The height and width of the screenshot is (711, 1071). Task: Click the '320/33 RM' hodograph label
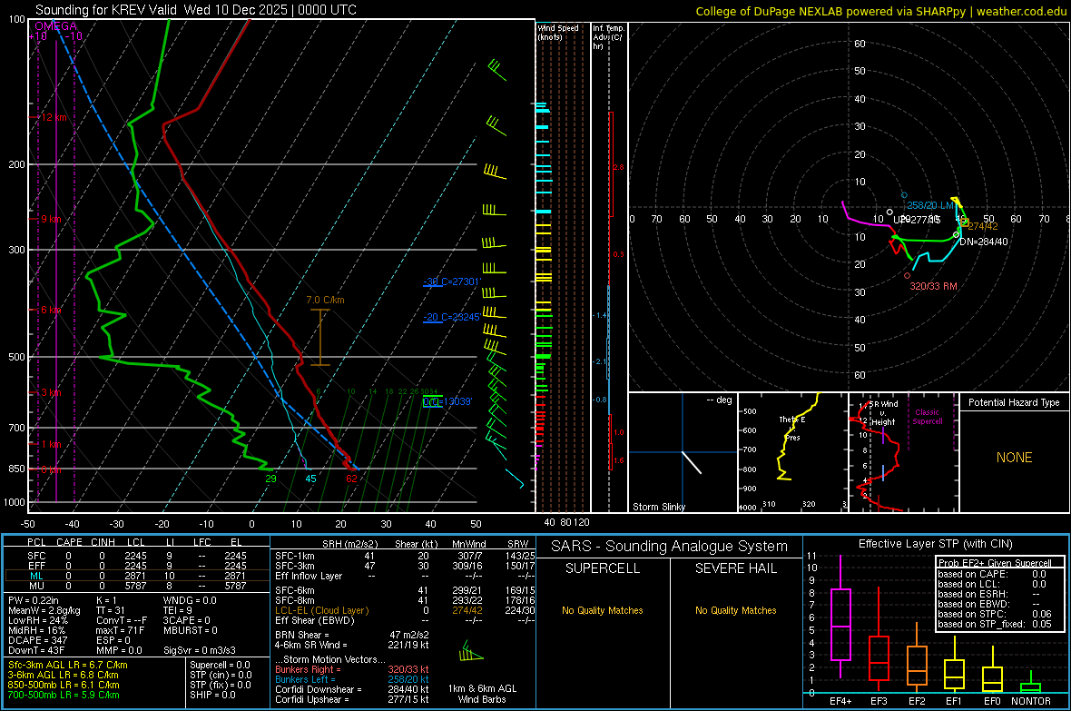[933, 286]
